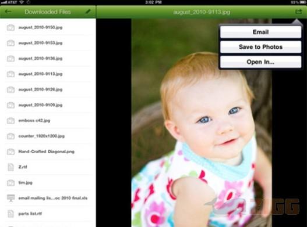Tap document icon beside parts list.rtf
This screenshot has width=307, height=227.
pos(10,214)
